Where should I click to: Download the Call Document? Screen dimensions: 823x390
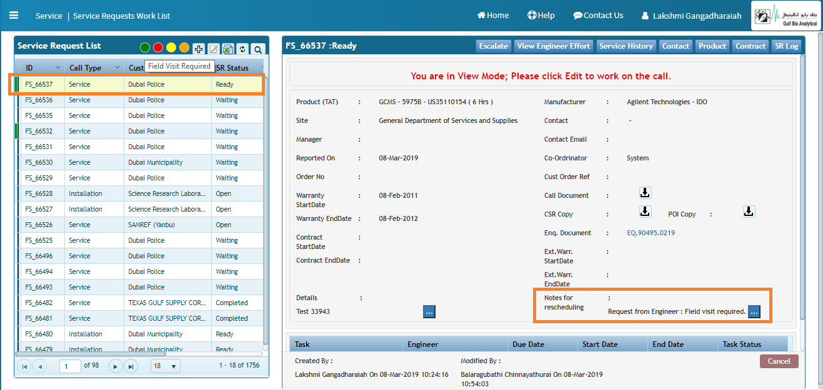click(645, 192)
